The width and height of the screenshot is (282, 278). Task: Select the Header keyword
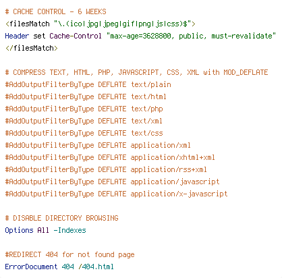(17, 36)
